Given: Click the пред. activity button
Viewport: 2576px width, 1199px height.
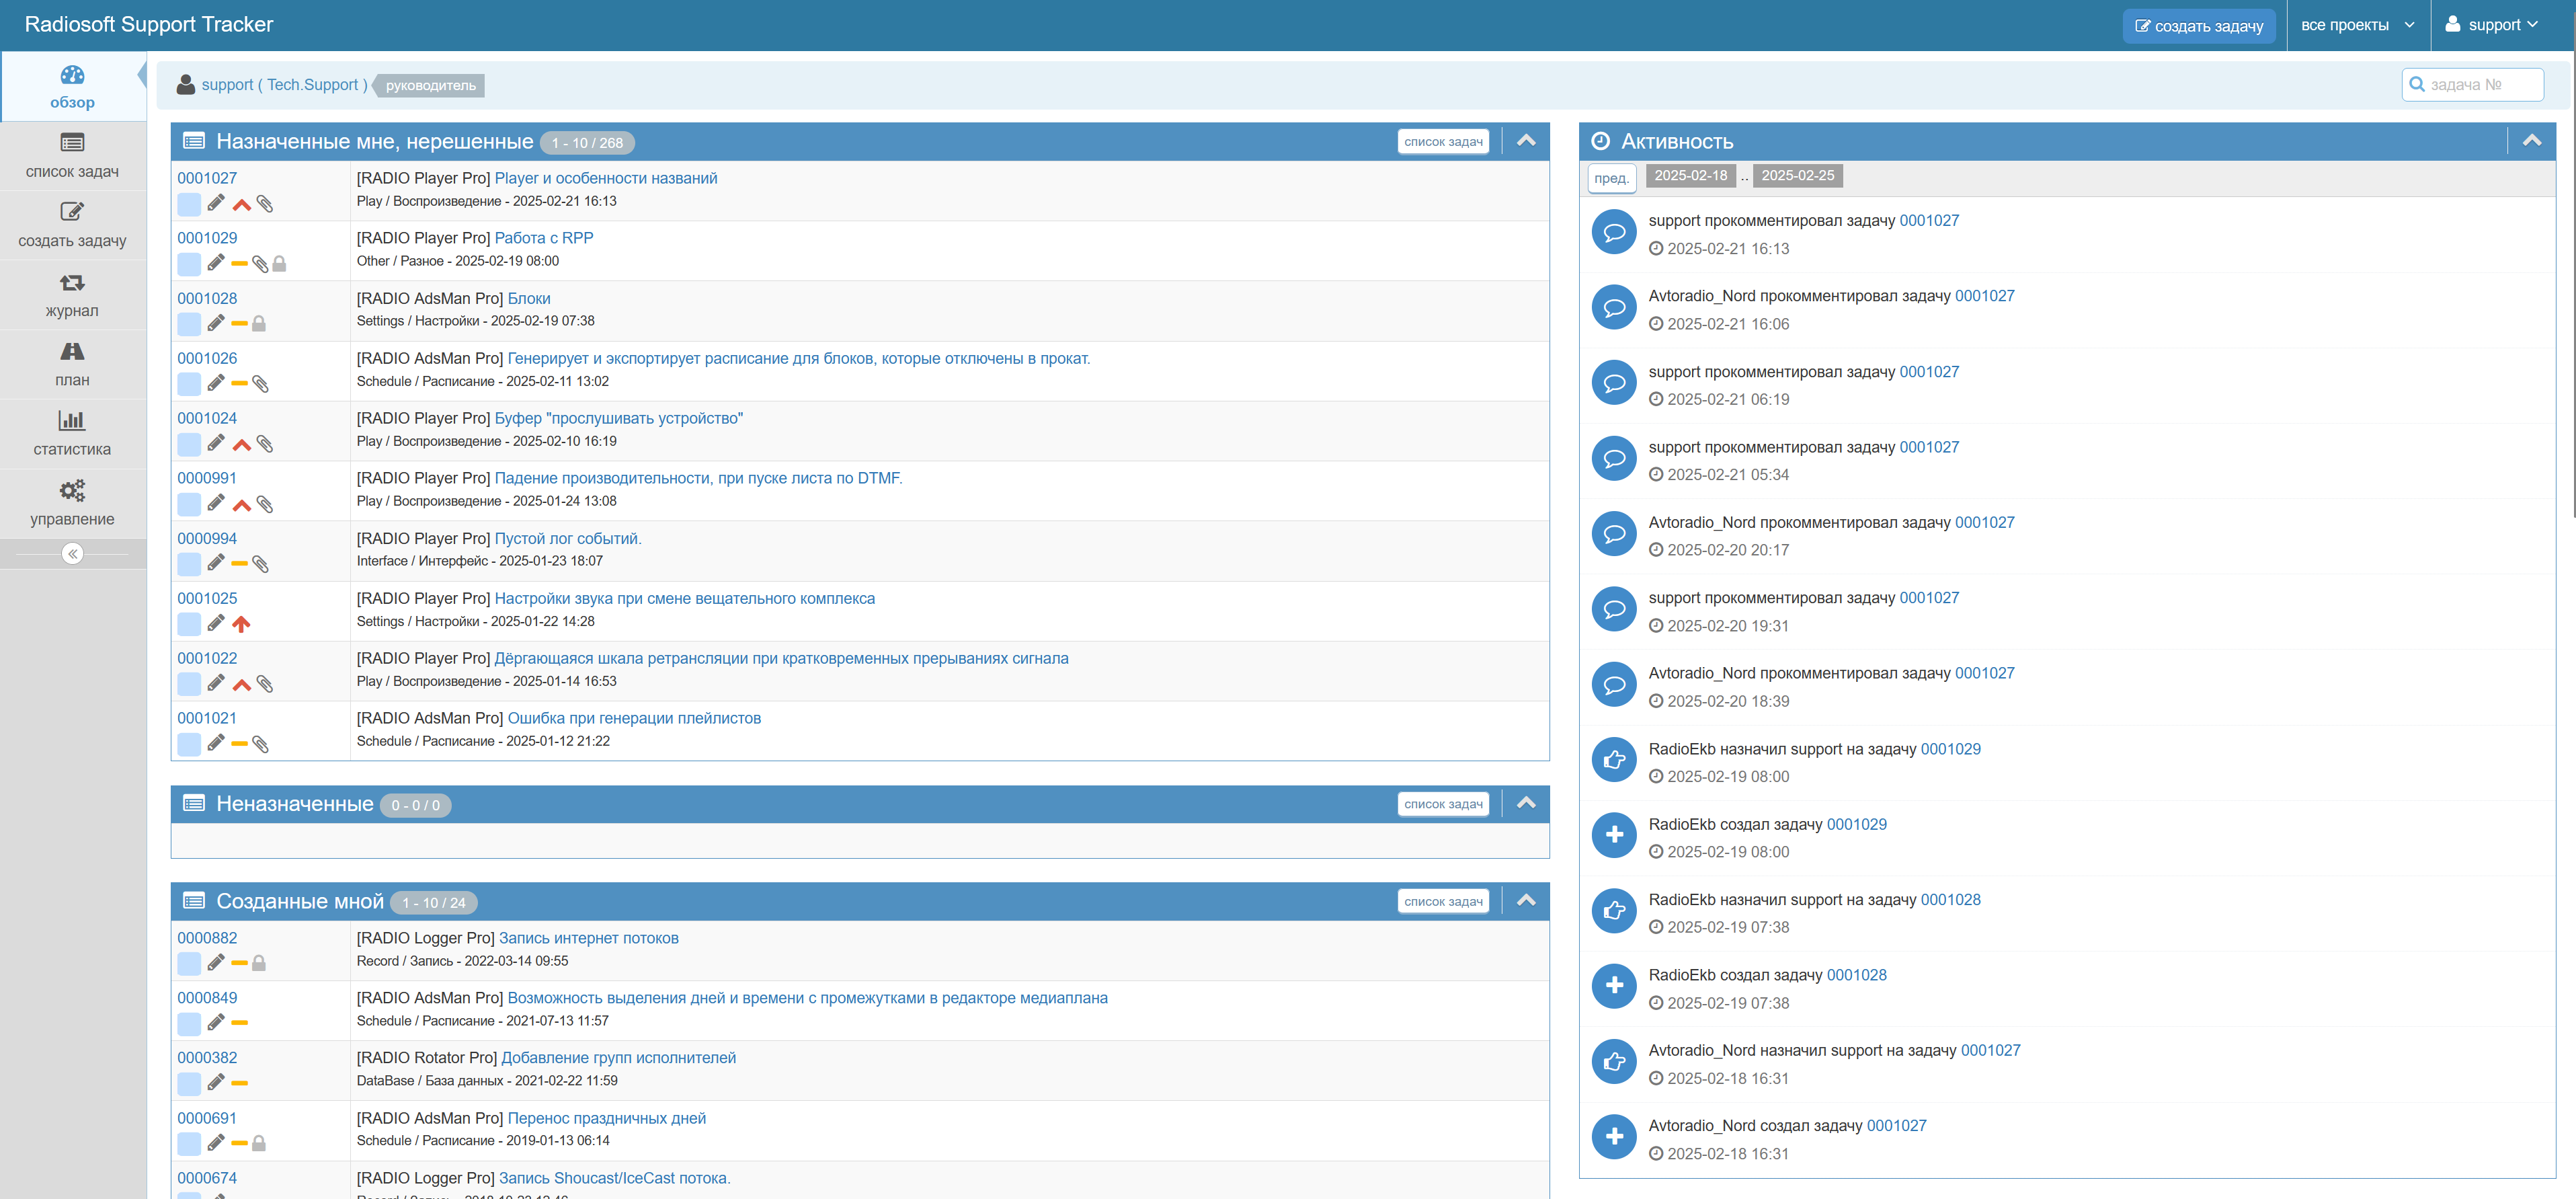Looking at the screenshot, I should pyautogui.click(x=1611, y=178).
